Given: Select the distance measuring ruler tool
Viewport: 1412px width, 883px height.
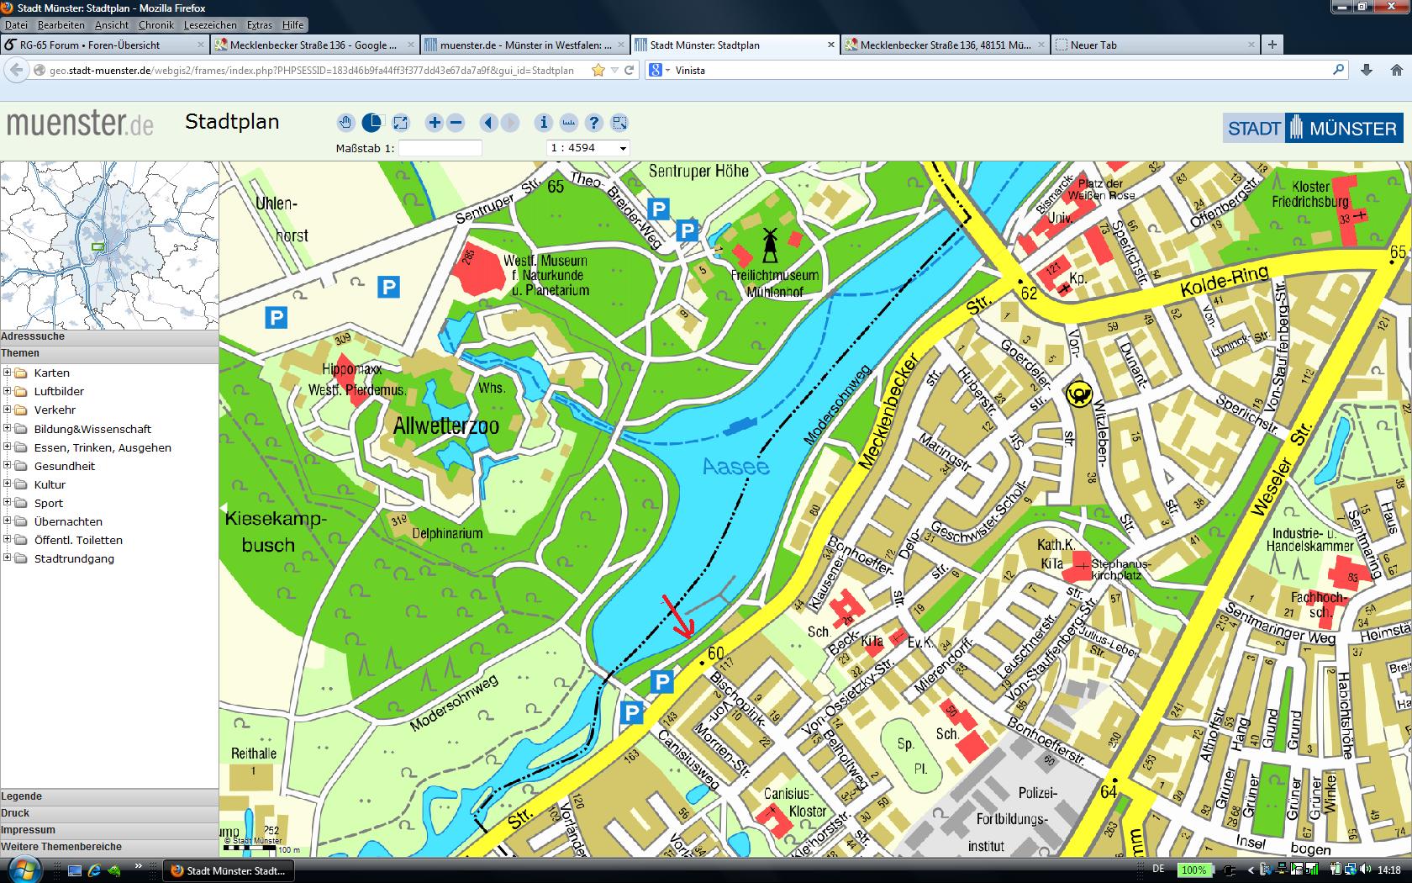Looking at the screenshot, I should pos(569,123).
